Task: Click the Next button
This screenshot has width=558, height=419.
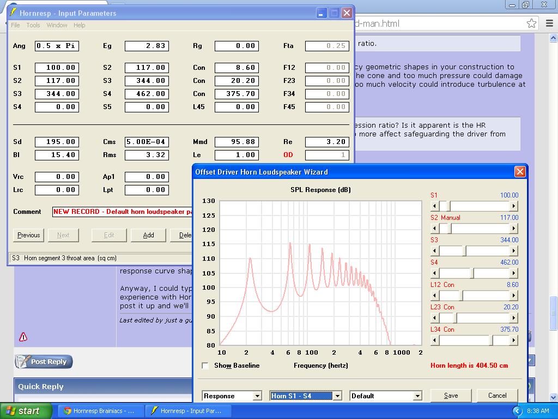Action: [63, 235]
